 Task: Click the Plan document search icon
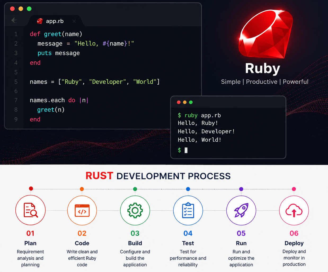(30, 210)
